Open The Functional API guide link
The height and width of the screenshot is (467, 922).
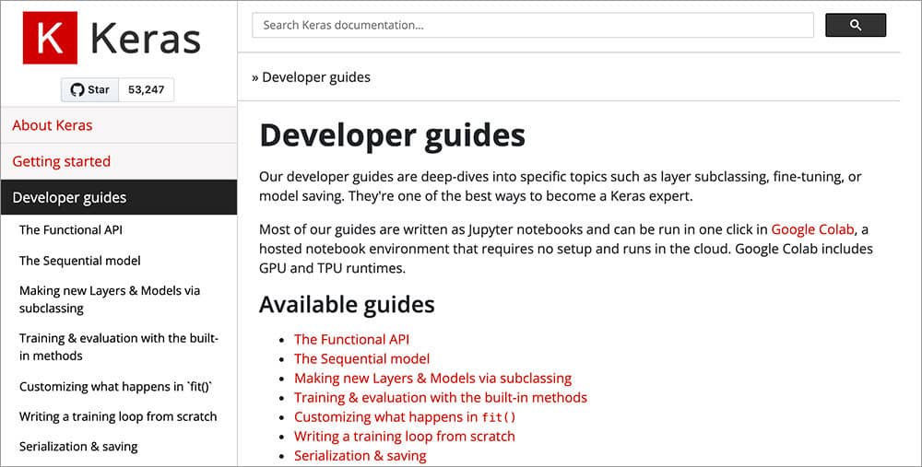(351, 340)
